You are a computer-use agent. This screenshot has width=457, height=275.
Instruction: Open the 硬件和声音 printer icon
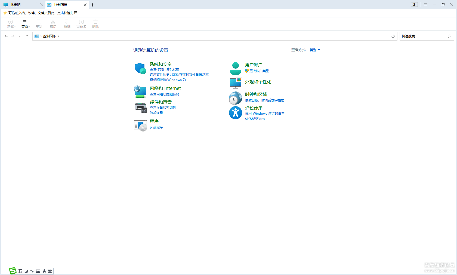coord(140,108)
